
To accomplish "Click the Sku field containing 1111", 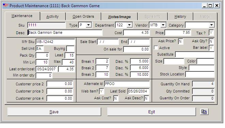I will (x=46, y=25).
